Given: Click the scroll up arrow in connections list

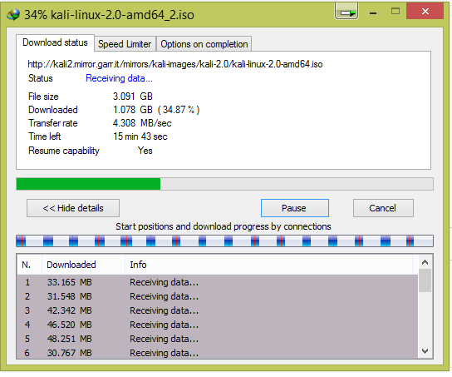Looking at the screenshot, I should point(425,262).
